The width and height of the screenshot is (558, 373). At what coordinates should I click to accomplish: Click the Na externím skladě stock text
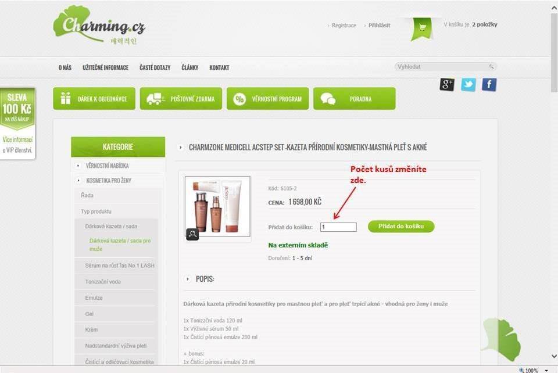pos(298,245)
